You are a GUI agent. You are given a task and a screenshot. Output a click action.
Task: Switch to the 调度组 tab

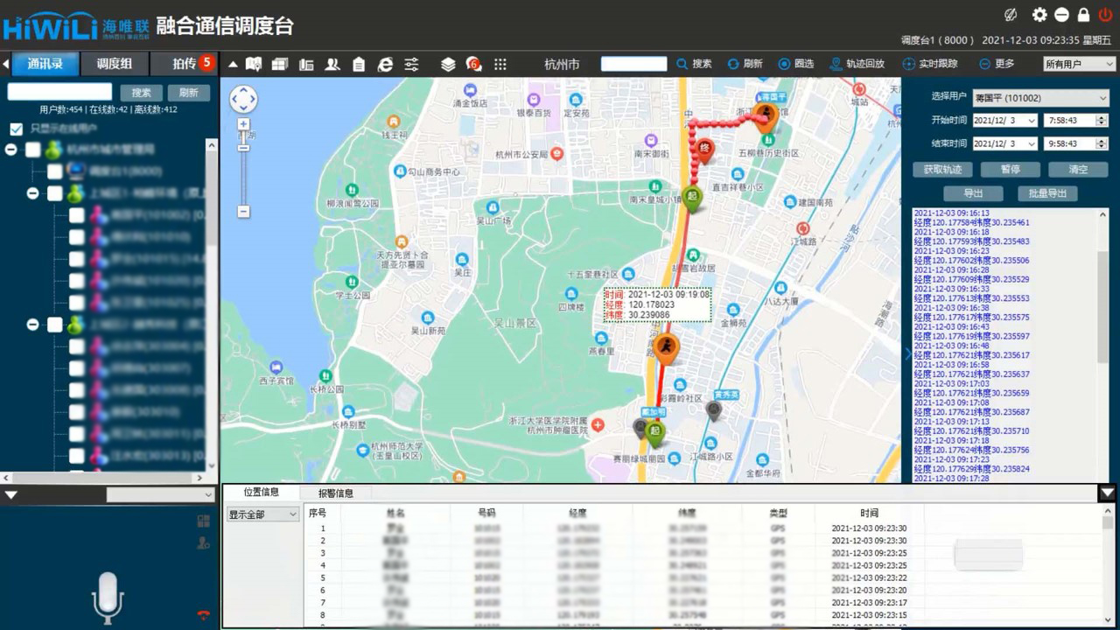(x=114, y=64)
